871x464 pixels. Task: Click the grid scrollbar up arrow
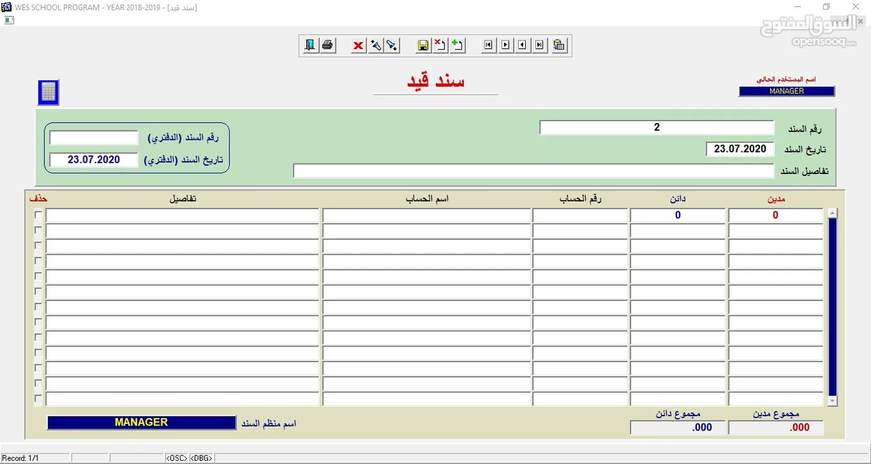832,213
